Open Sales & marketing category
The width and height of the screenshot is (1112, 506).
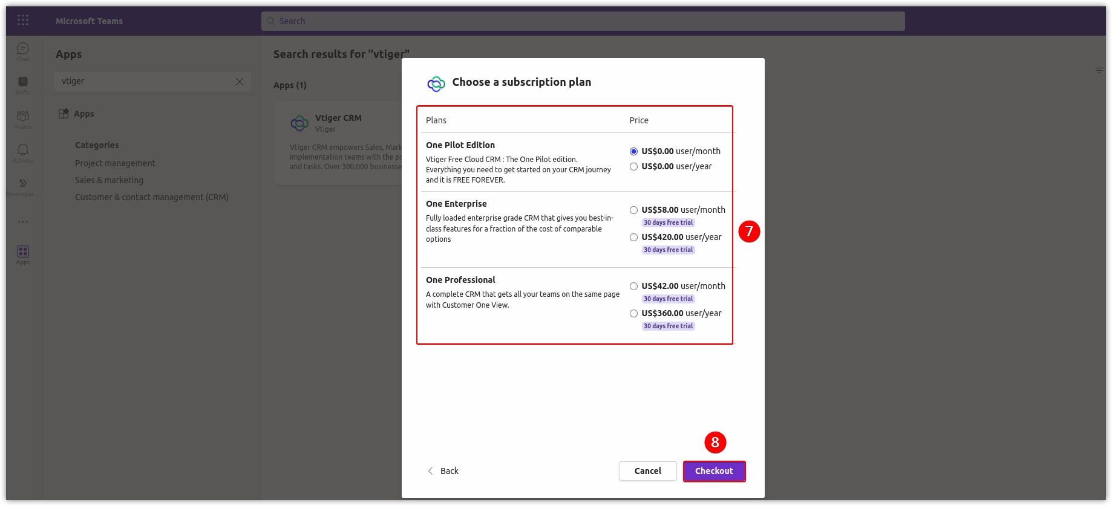[x=109, y=180]
